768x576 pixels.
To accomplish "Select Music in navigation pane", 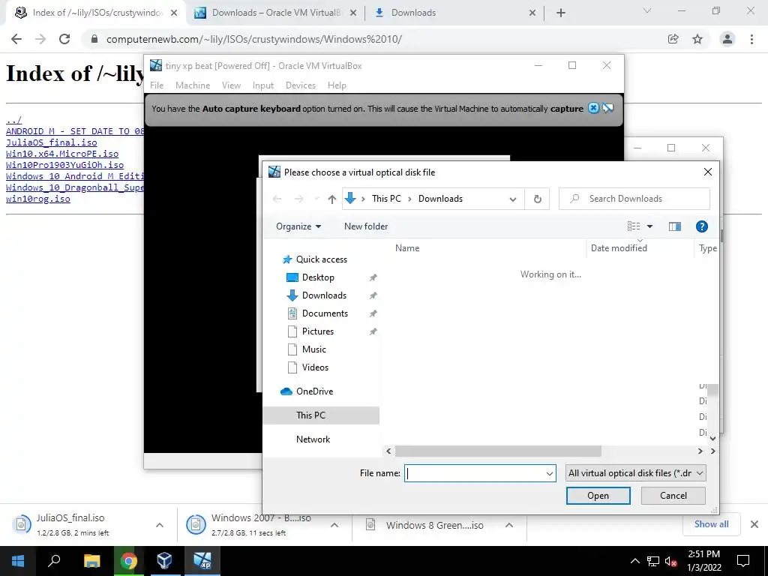I will (x=314, y=349).
